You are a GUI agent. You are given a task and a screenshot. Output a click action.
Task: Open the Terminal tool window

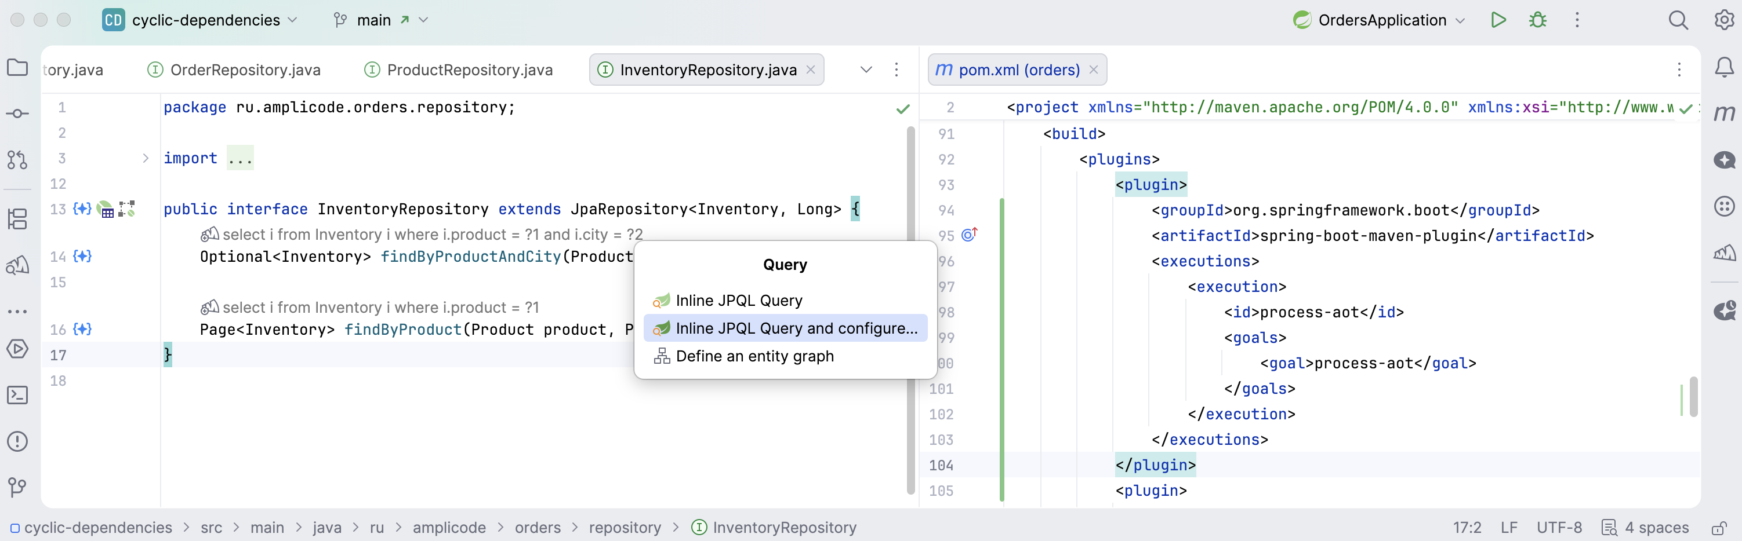point(17,395)
